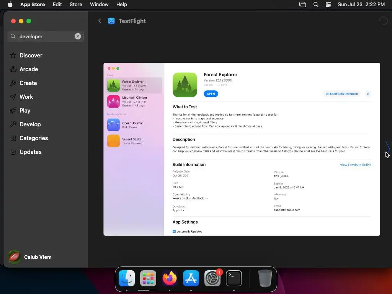Open the App Store menu
Image resolution: width=392 pixels, height=294 pixels.
pos(33,4)
